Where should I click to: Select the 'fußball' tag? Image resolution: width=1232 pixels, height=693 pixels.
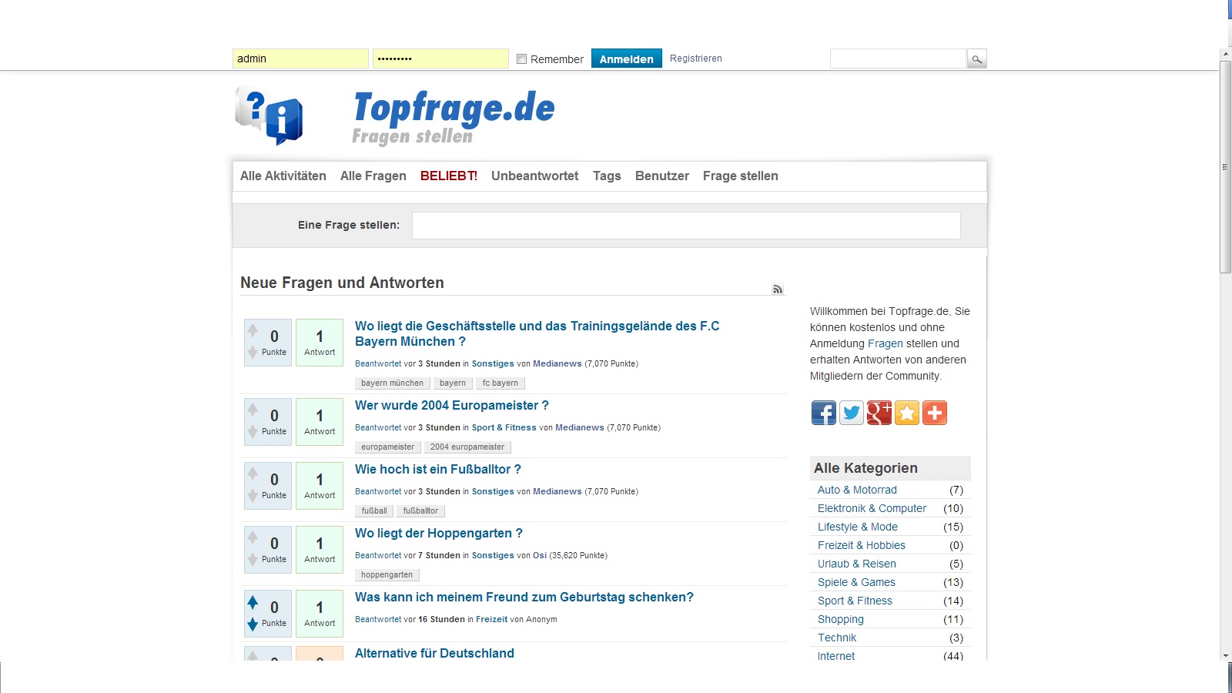point(374,511)
